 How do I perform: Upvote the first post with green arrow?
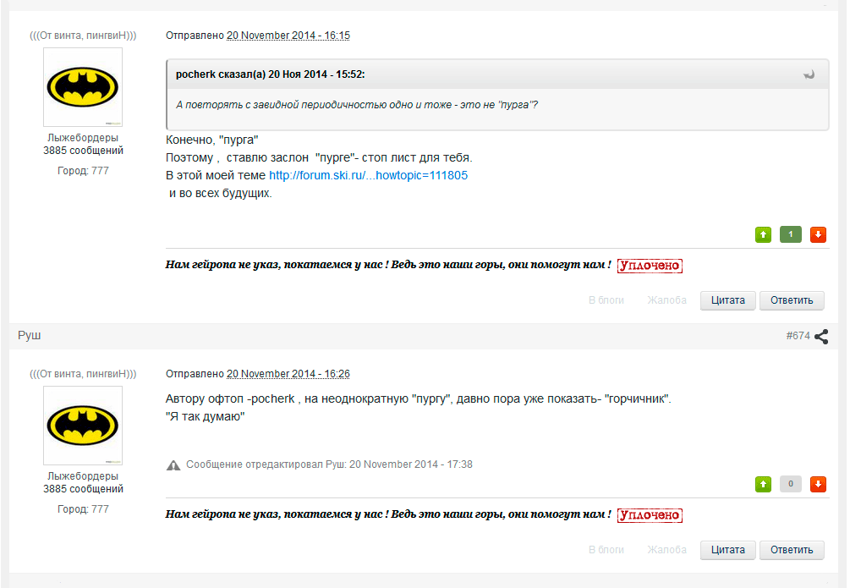pos(763,234)
